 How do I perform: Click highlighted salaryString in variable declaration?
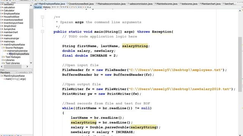[135, 46]
